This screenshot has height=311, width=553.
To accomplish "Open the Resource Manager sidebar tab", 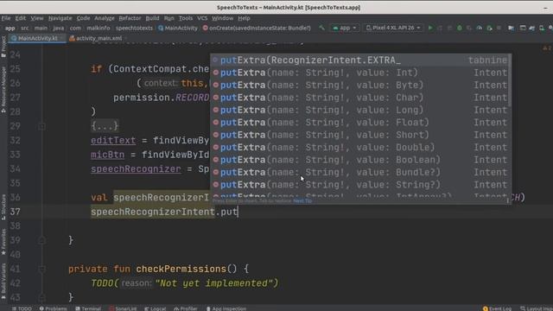I will 3,90.
